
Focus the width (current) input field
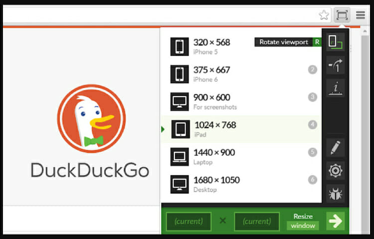coord(188,222)
